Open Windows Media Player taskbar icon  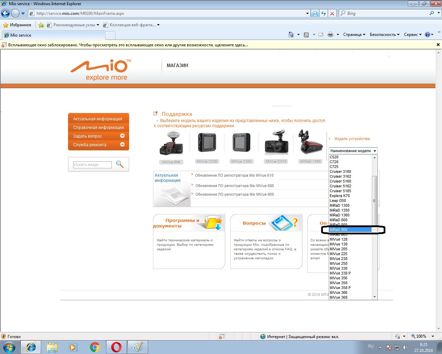point(73,347)
